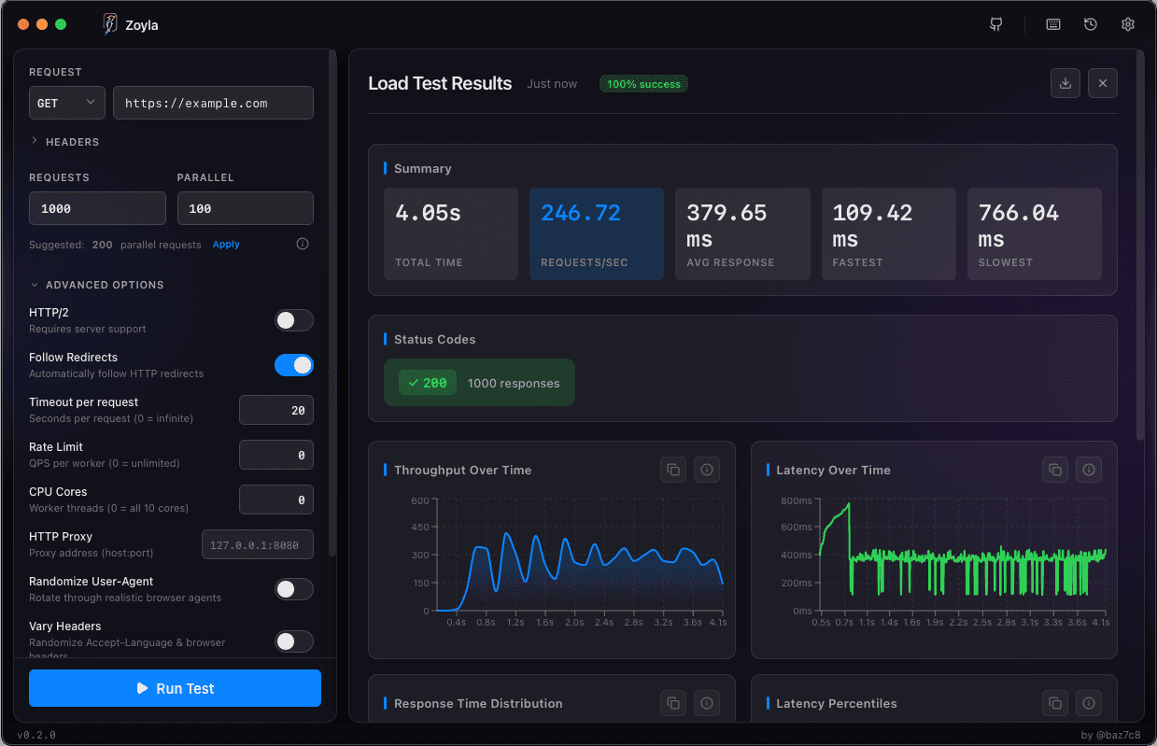Enable Randomize User-Agent
Screen dimensions: 1157x746
(293, 589)
